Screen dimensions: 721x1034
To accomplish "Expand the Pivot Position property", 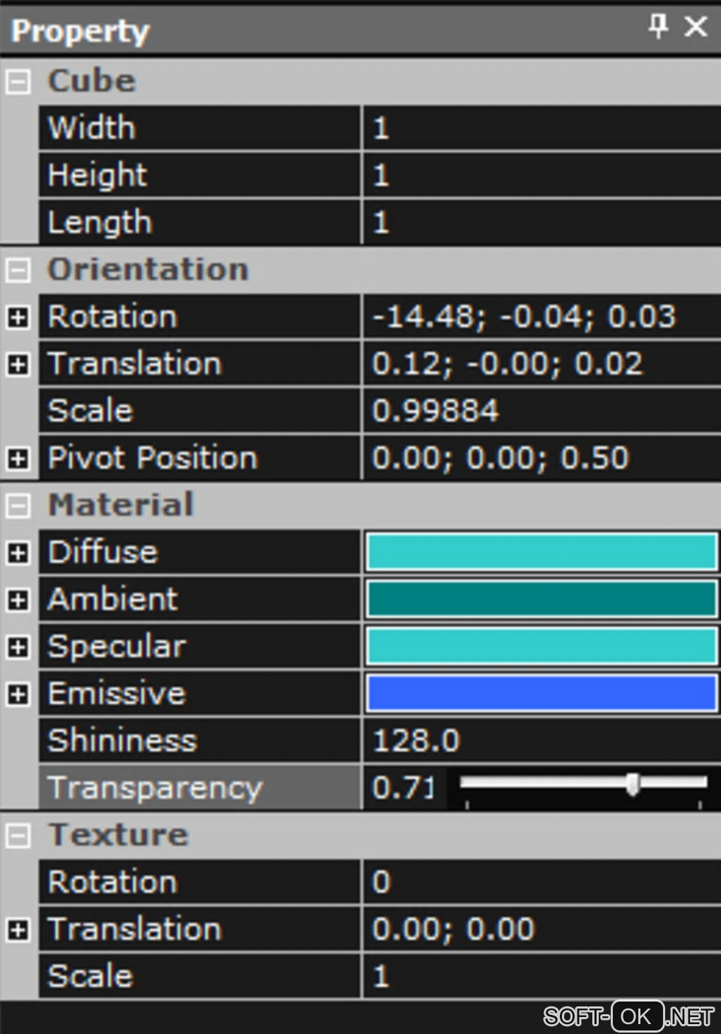I will 18,459.
